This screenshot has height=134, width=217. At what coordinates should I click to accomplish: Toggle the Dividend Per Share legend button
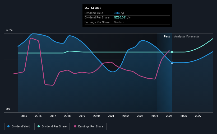[52, 127]
